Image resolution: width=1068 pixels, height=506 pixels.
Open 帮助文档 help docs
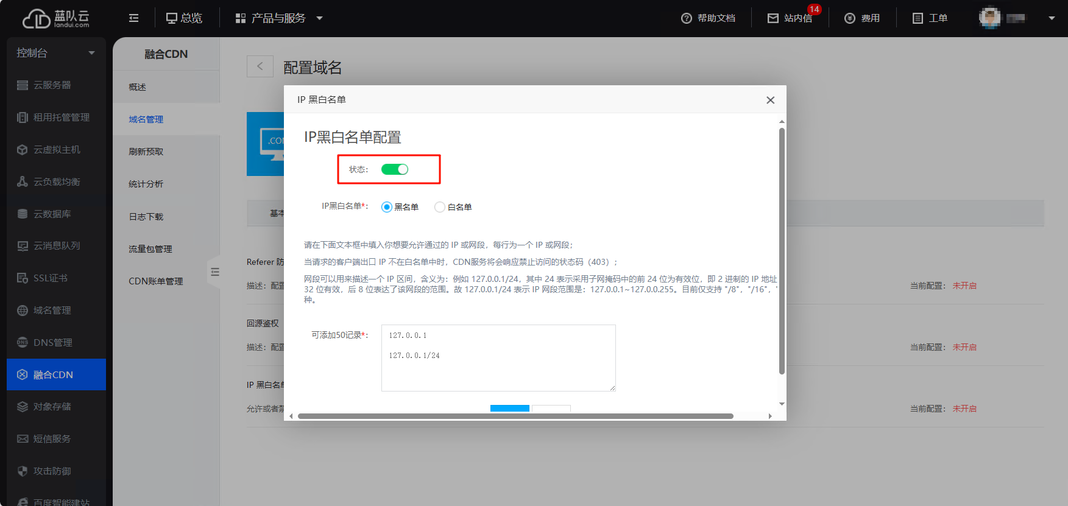[708, 18]
